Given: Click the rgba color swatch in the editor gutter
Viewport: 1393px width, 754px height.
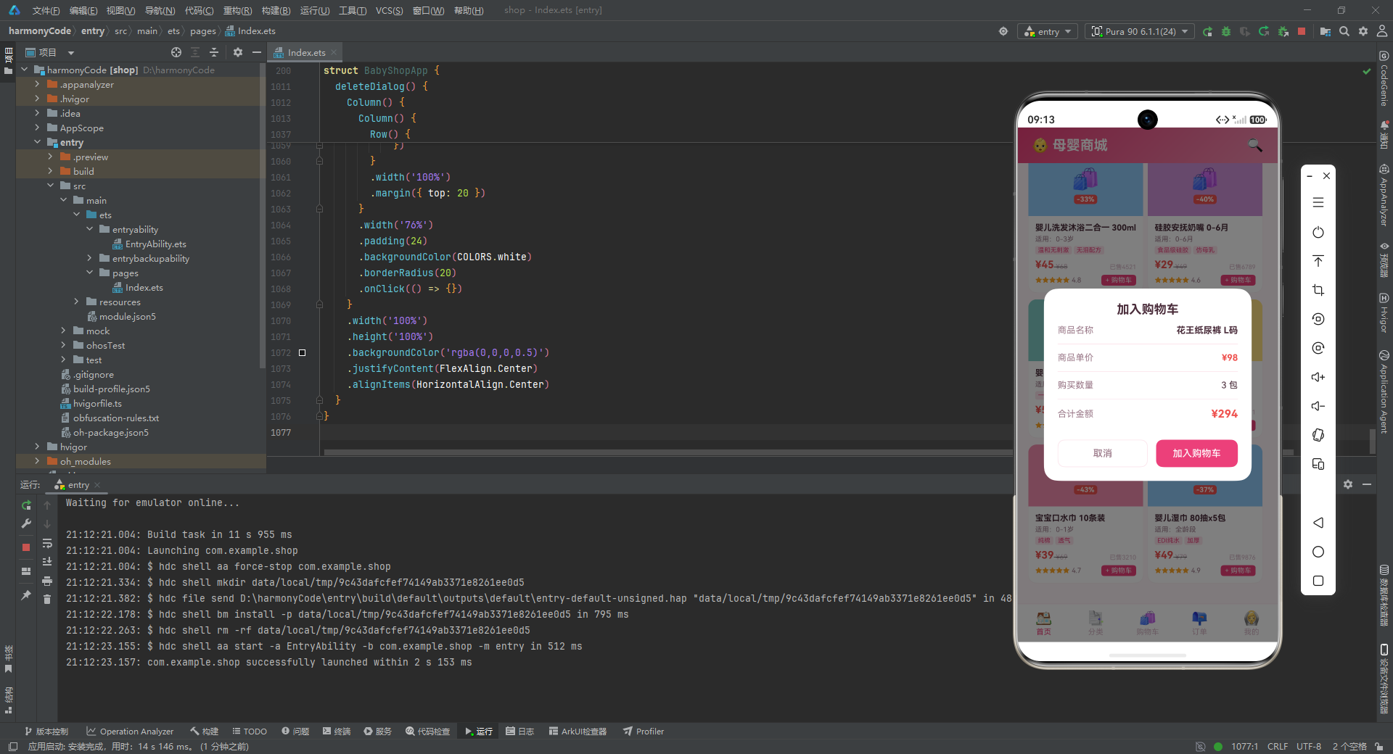Looking at the screenshot, I should pyautogui.click(x=303, y=353).
